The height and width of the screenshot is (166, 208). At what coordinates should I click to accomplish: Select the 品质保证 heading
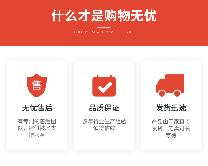(x=104, y=108)
